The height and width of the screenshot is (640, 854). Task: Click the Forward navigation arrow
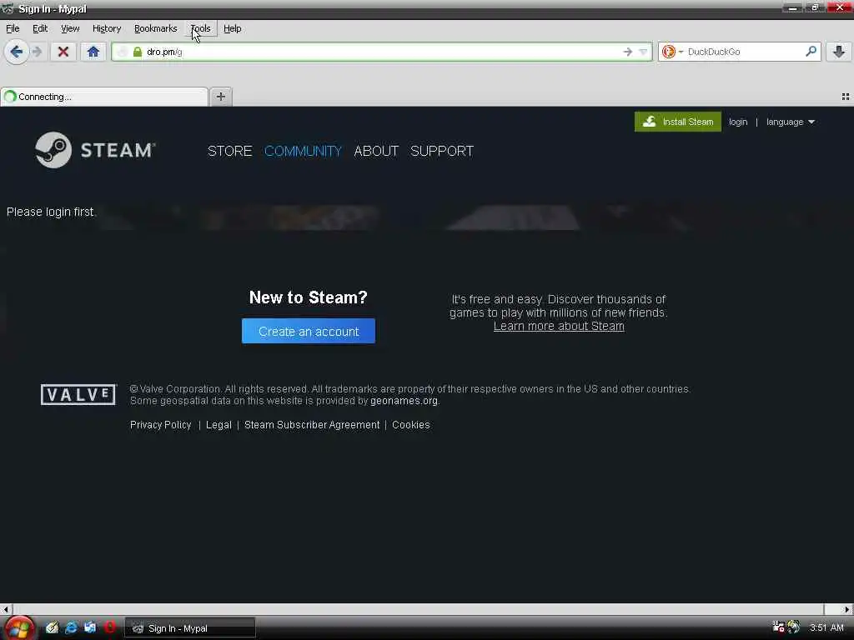tap(37, 52)
